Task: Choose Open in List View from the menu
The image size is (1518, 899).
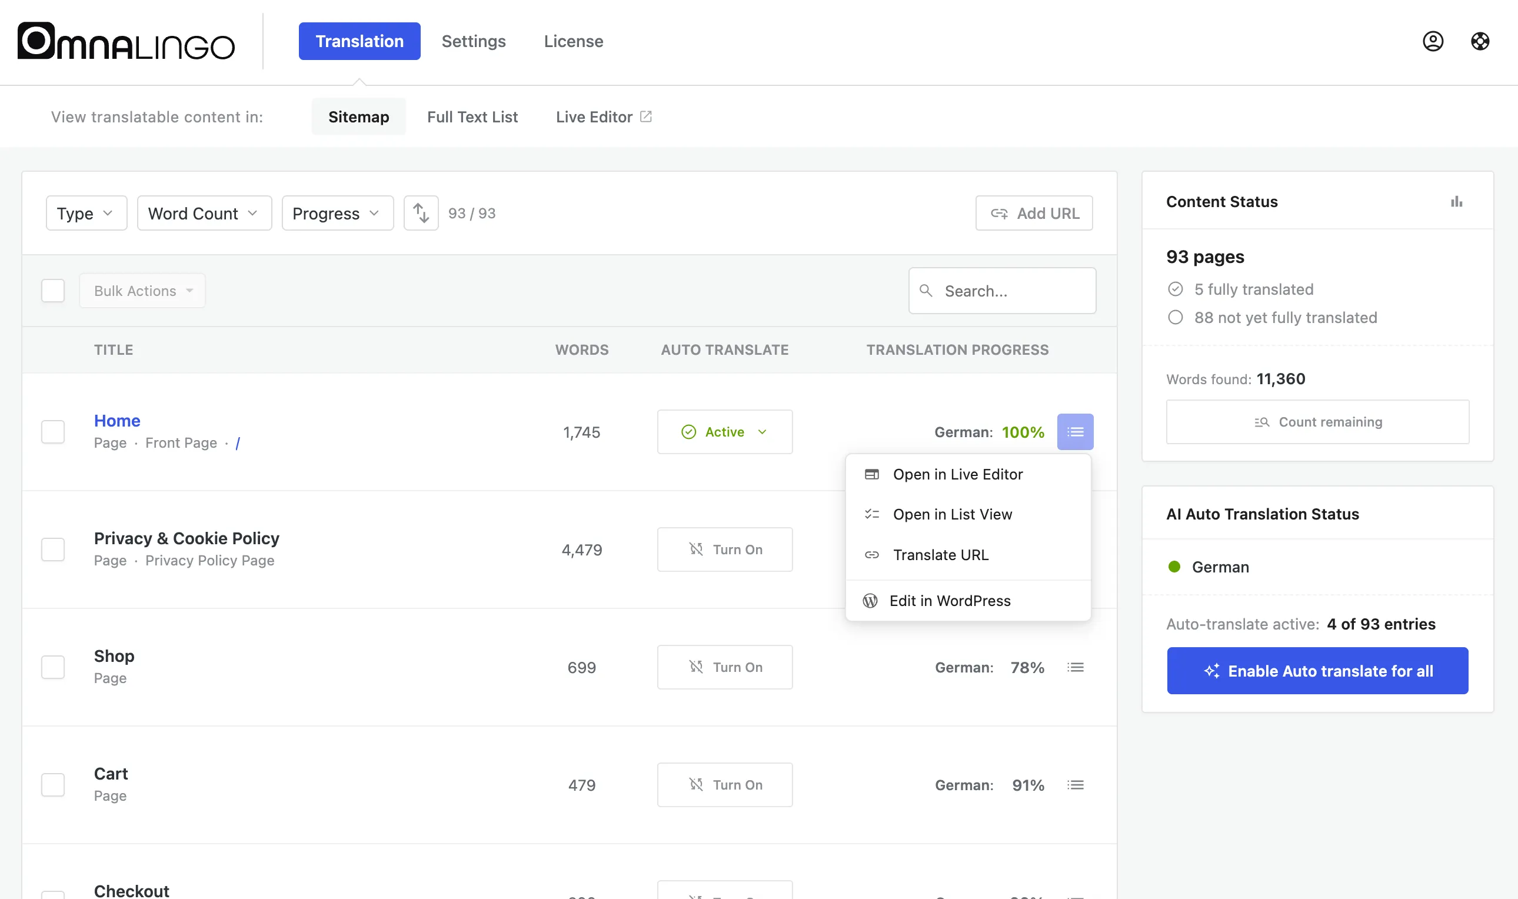Action: [x=968, y=514]
